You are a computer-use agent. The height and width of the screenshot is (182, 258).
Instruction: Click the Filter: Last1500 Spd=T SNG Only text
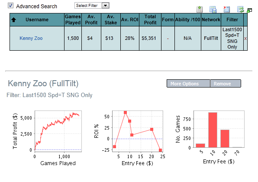coord(49,95)
